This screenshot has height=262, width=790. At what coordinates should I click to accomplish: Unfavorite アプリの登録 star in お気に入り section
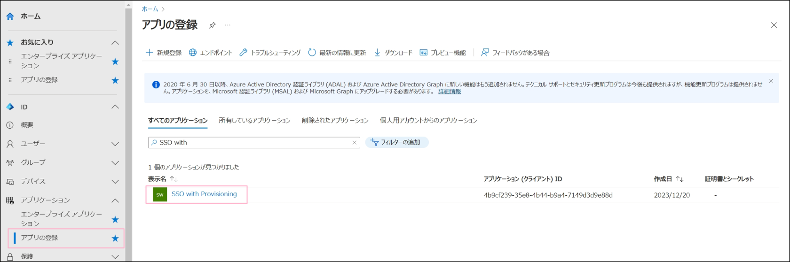point(115,80)
